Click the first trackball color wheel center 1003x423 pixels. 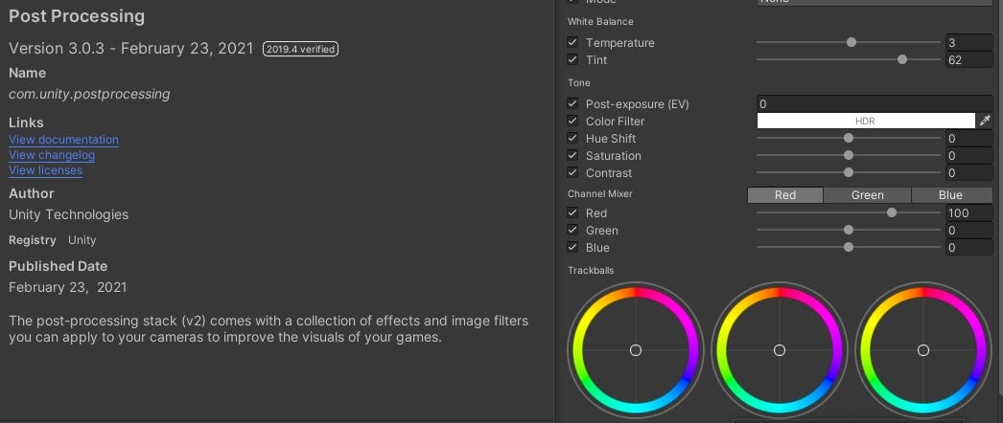(x=635, y=350)
